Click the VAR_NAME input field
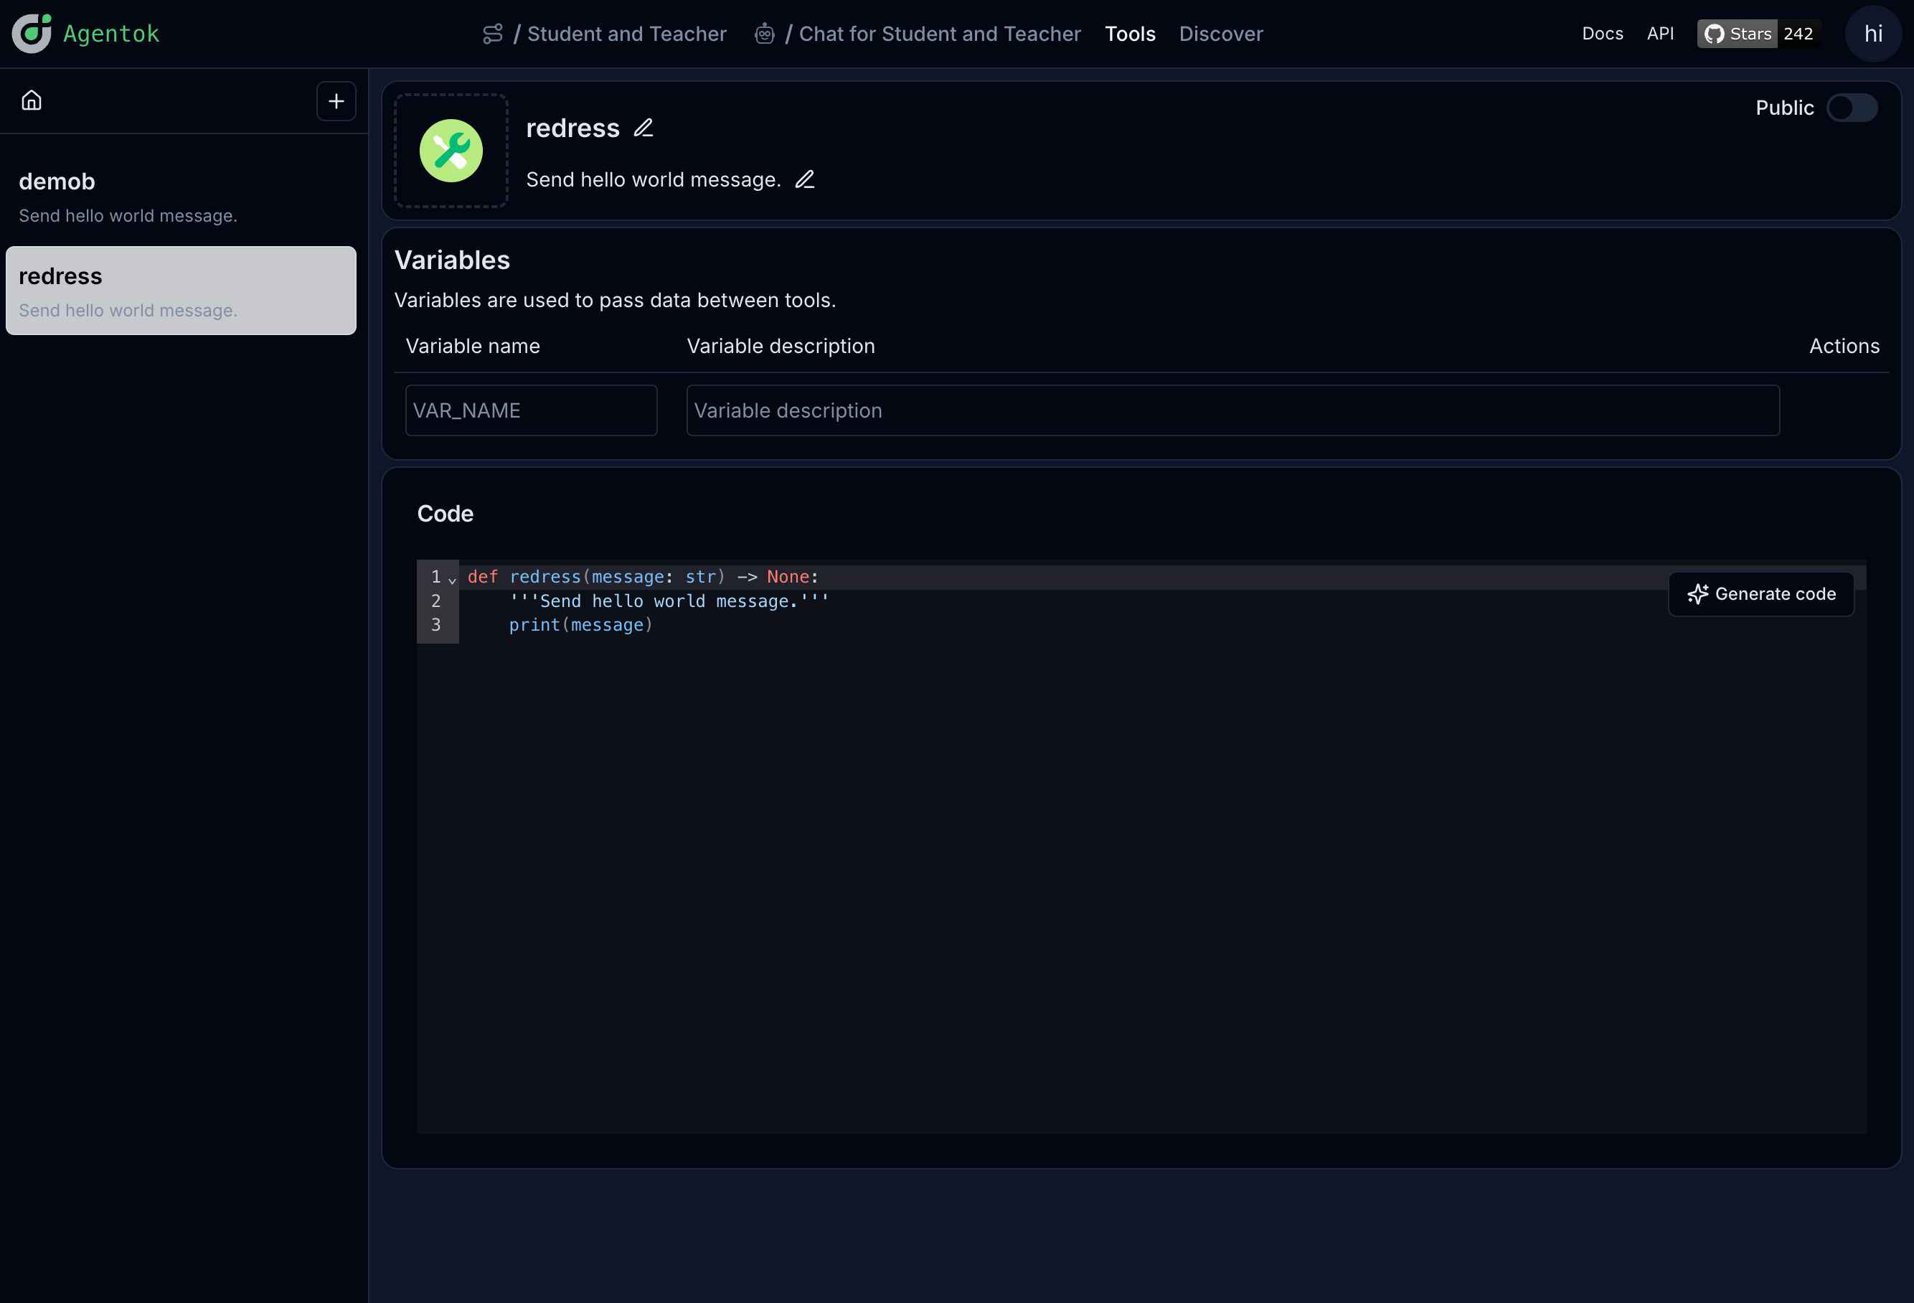1914x1303 pixels. (530, 410)
